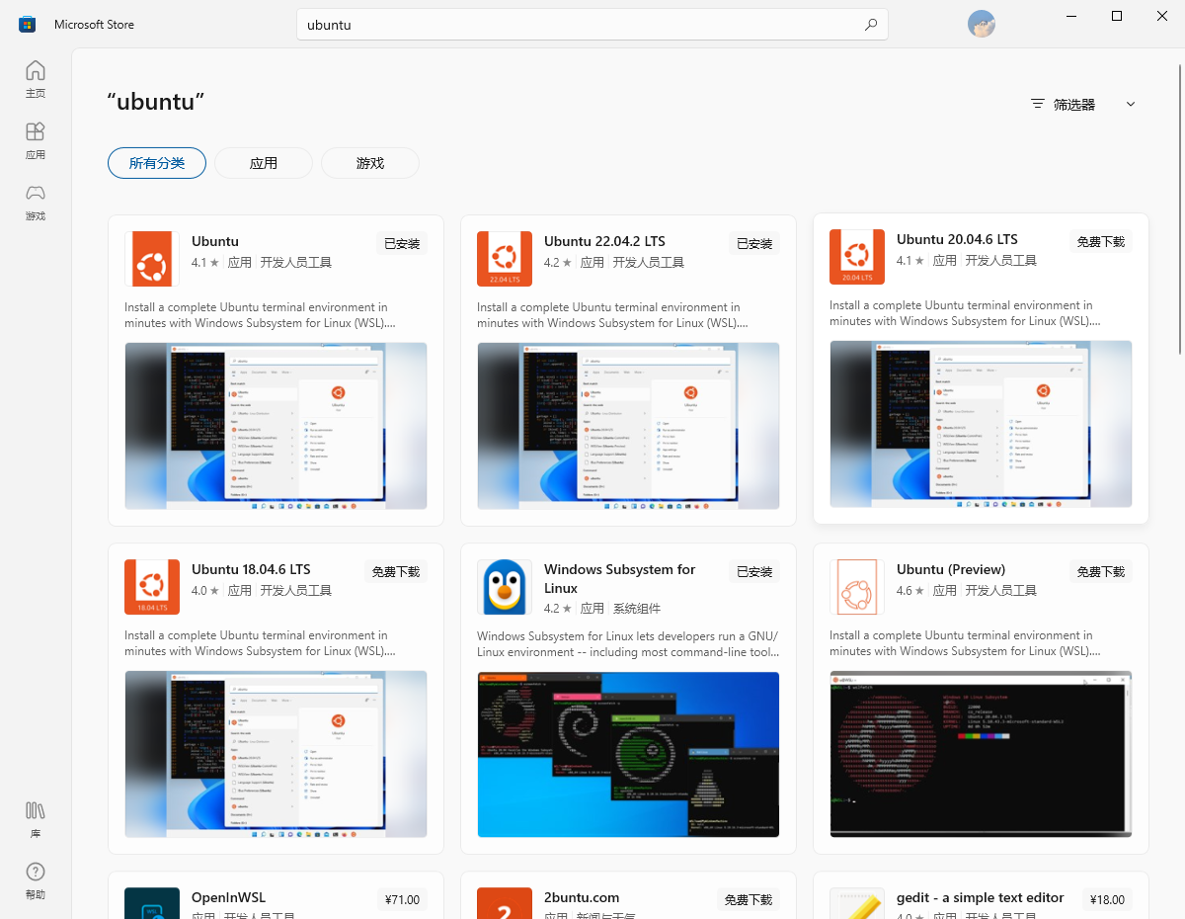Select the 游戏 category filter
The image size is (1185, 919).
[x=369, y=163]
